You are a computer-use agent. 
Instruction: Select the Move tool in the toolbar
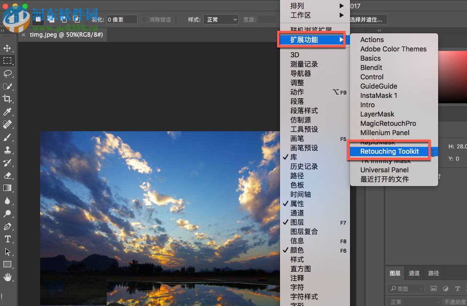(7, 48)
